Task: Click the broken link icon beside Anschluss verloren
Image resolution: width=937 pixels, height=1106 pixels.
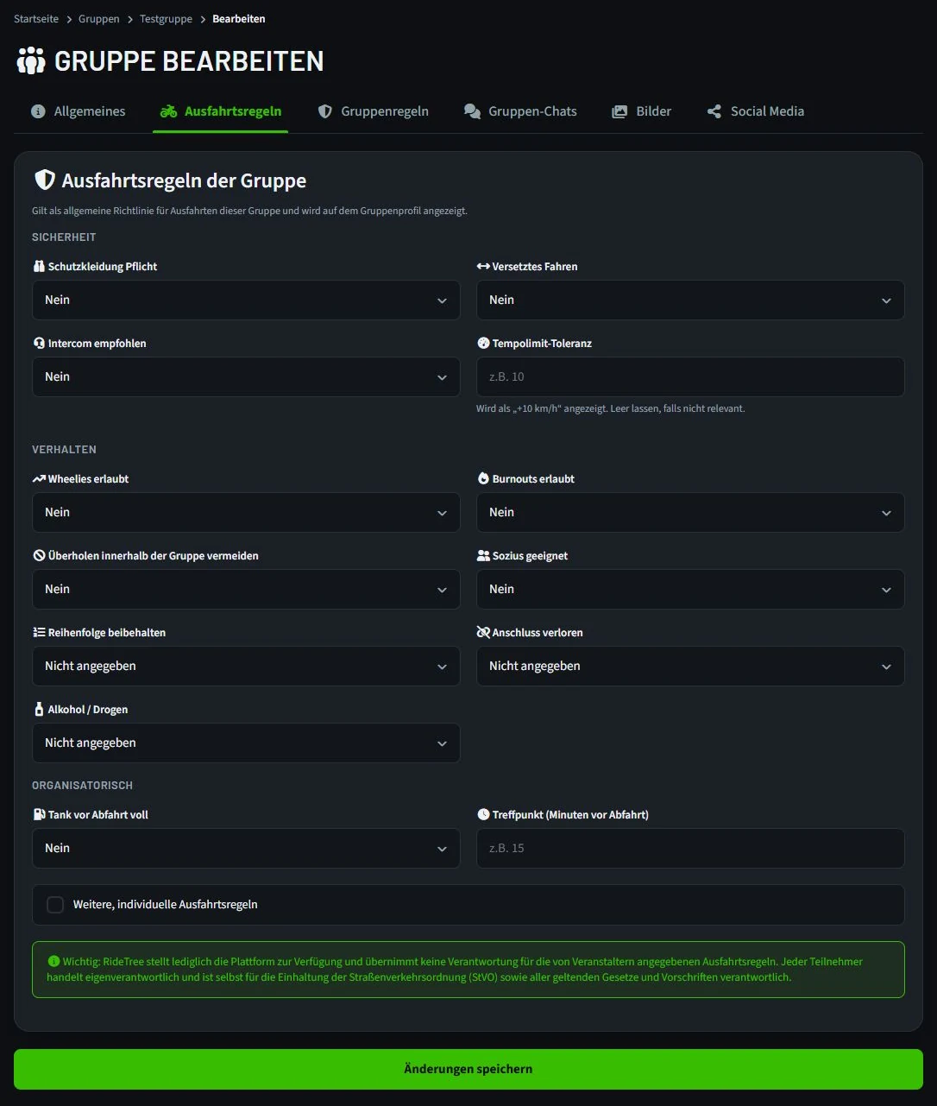Action: point(483,633)
